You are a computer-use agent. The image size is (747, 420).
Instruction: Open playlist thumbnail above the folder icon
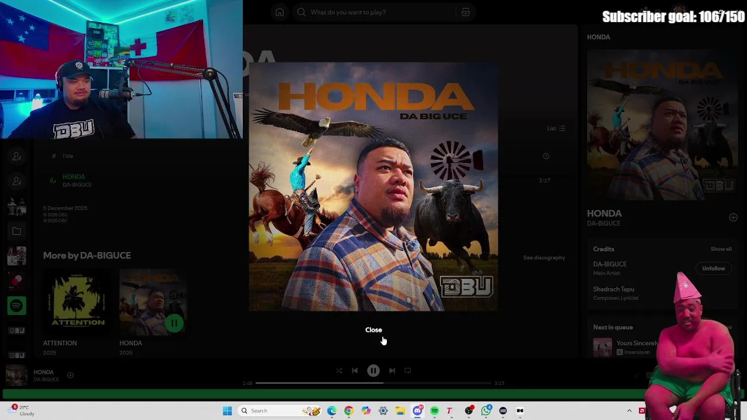(16, 206)
